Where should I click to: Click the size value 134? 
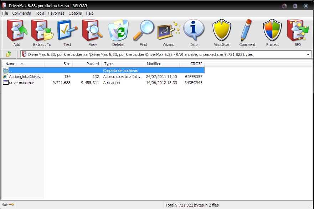pos(67,77)
